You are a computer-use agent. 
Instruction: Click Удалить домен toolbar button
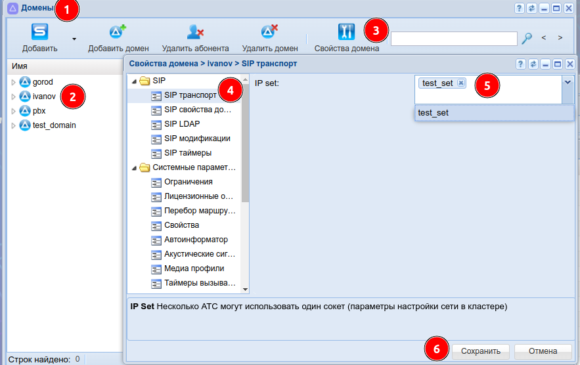[270, 38]
